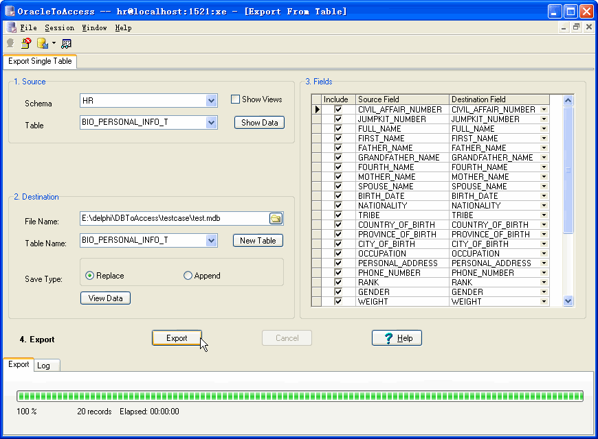Uncheck Include for TRIBE
598x439 pixels.
click(x=338, y=215)
